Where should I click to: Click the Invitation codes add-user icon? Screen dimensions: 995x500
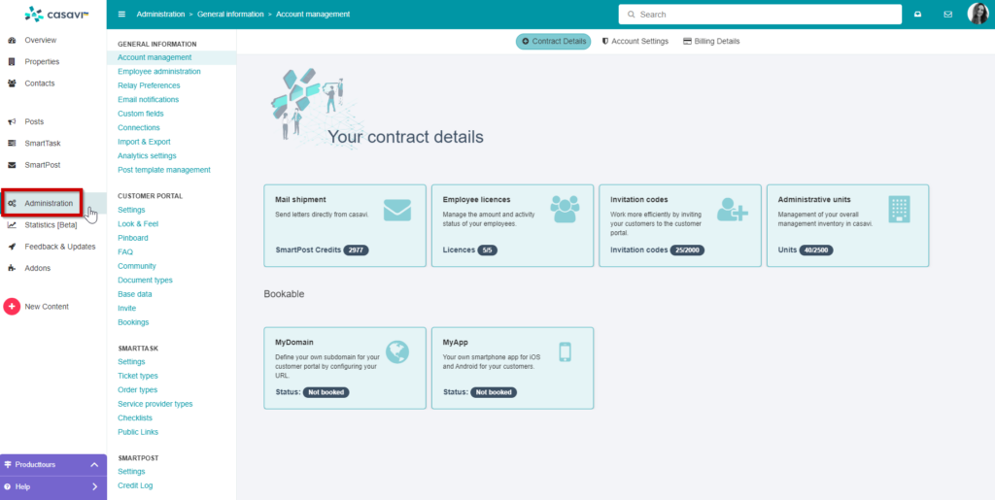(x=732, y=209)
